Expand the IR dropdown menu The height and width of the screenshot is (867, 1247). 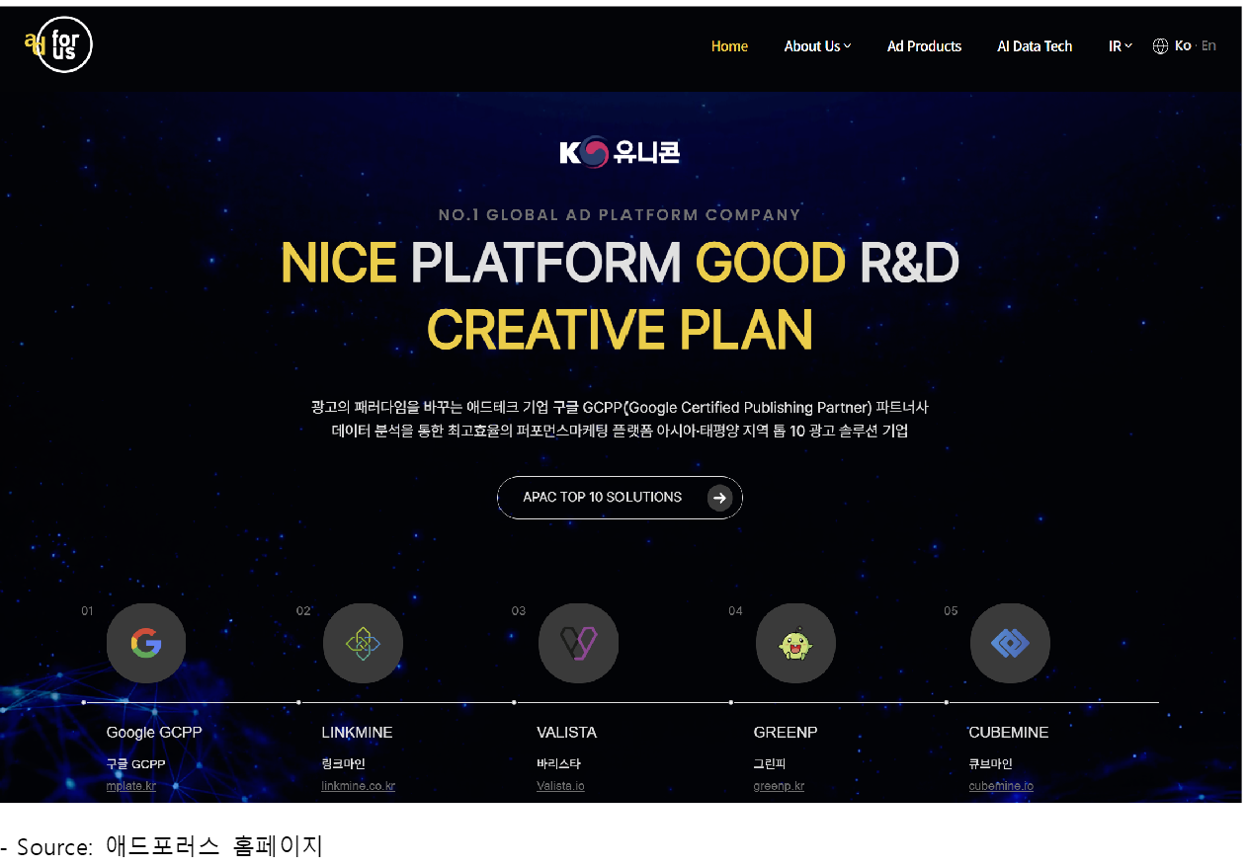[x=1120, y=46]
